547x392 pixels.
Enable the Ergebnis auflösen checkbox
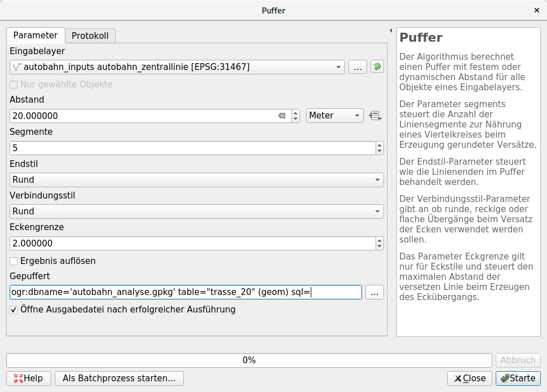click(12, 261)
